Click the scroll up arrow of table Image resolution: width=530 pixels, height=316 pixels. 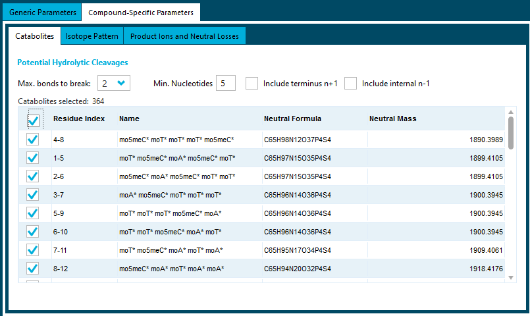click(x=511, y=113)
